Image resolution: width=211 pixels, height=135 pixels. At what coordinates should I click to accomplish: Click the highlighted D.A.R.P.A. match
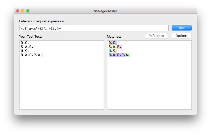coord(119,55)
